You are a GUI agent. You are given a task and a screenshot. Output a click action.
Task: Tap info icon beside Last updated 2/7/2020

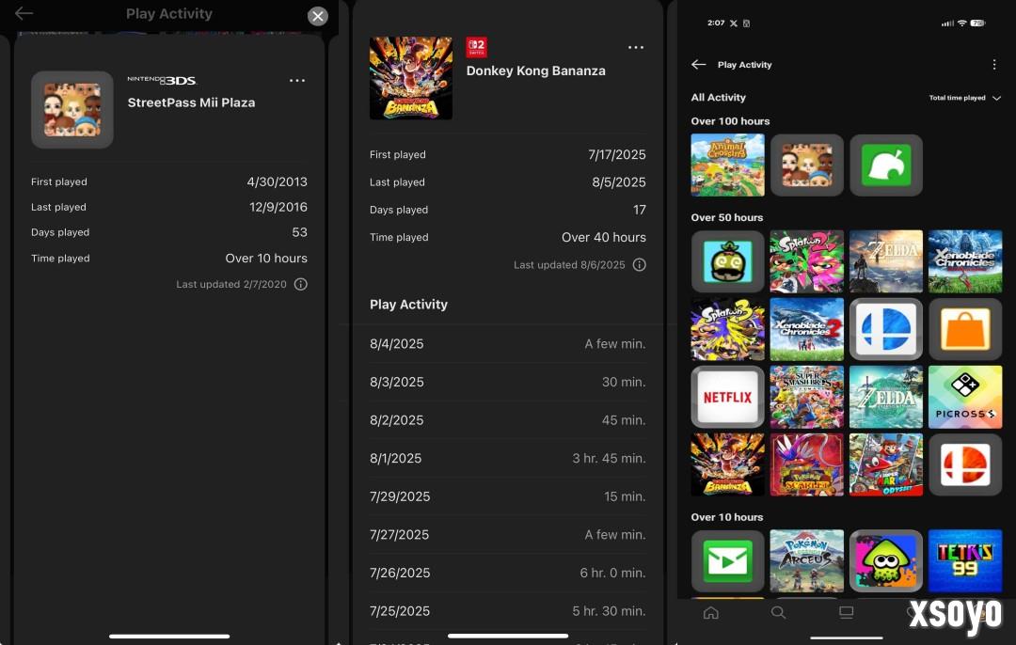pyautogui.click(x=301, y=284)
